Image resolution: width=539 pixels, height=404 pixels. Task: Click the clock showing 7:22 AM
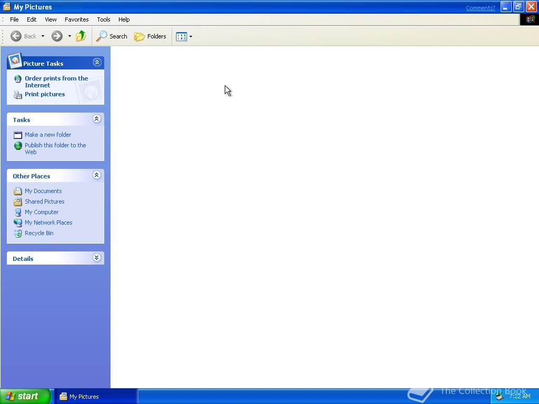(x=520, y=397)
